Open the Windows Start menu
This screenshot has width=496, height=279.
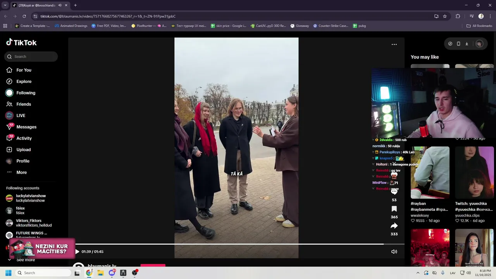click(8, 273)
